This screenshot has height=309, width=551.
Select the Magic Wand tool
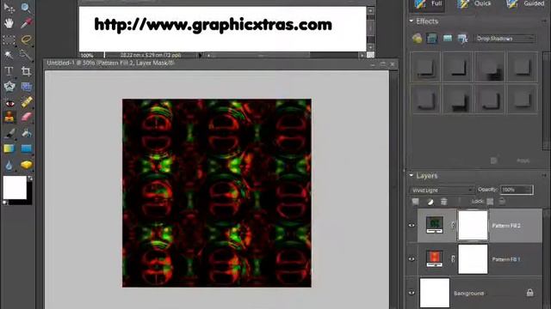[x=9, y=55]
